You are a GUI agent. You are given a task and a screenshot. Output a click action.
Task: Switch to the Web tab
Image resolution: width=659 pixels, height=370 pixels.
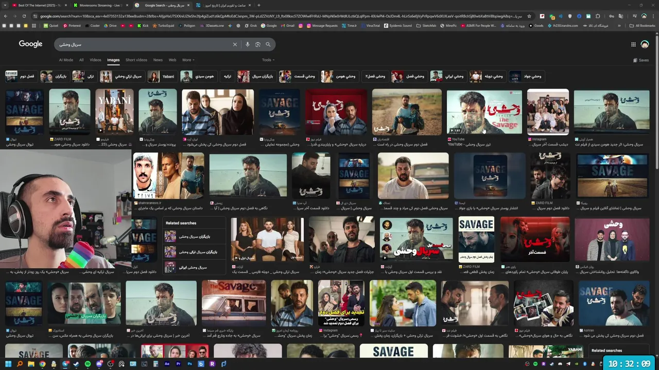172,60
